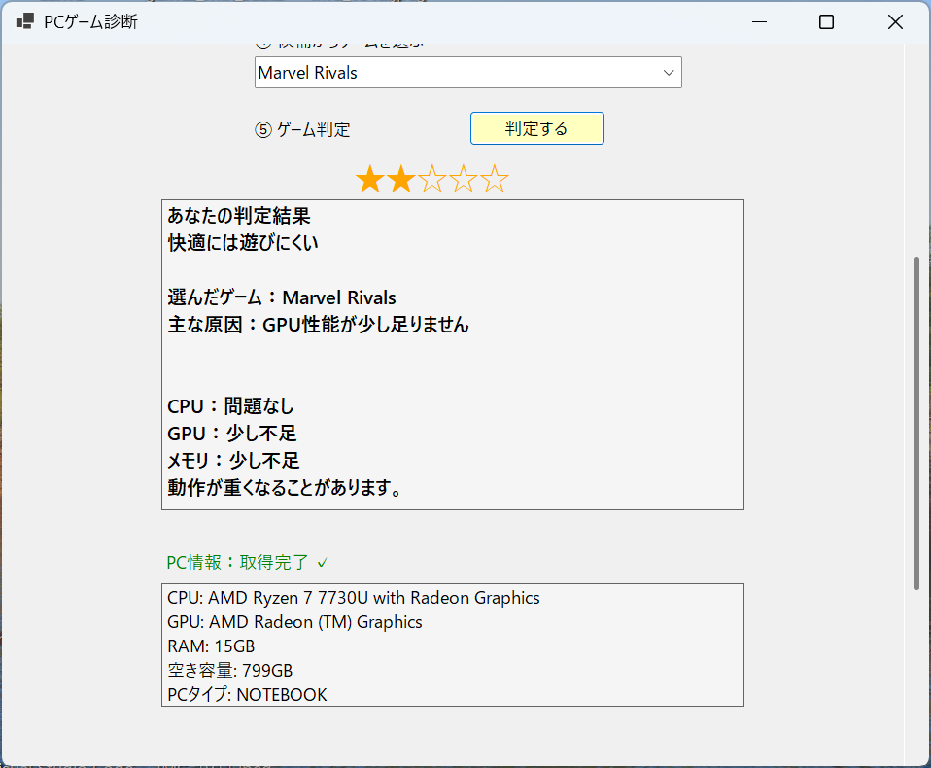931x768 pixels.
Task: Click the first filled star rating
Action: click(370, 179)
